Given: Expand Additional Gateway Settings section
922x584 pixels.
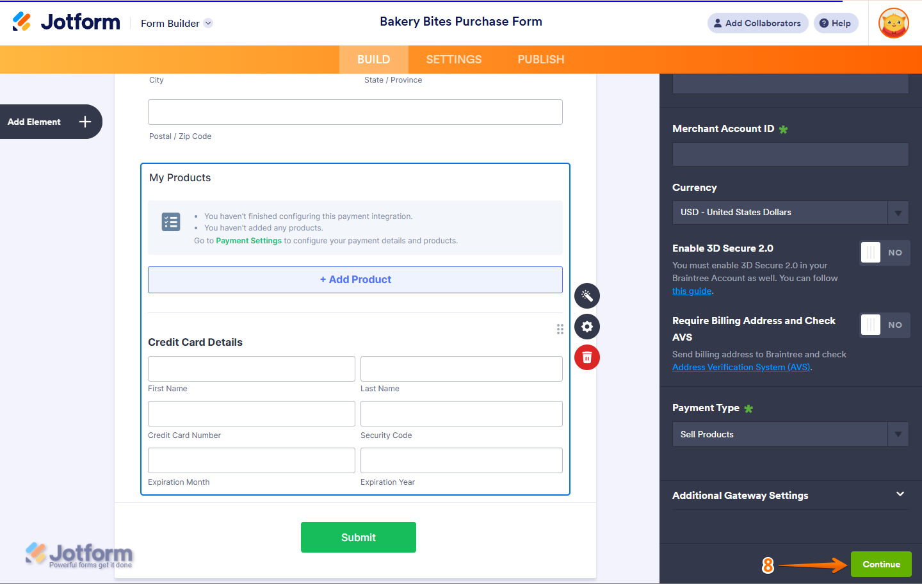Looking at the screenshot, I should (790, 495).
